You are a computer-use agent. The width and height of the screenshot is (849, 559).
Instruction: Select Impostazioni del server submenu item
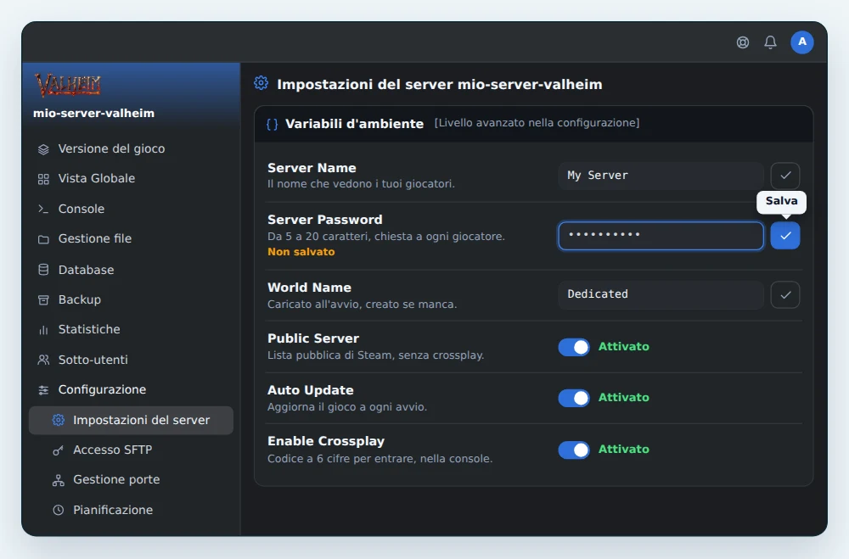pos(131,420)
